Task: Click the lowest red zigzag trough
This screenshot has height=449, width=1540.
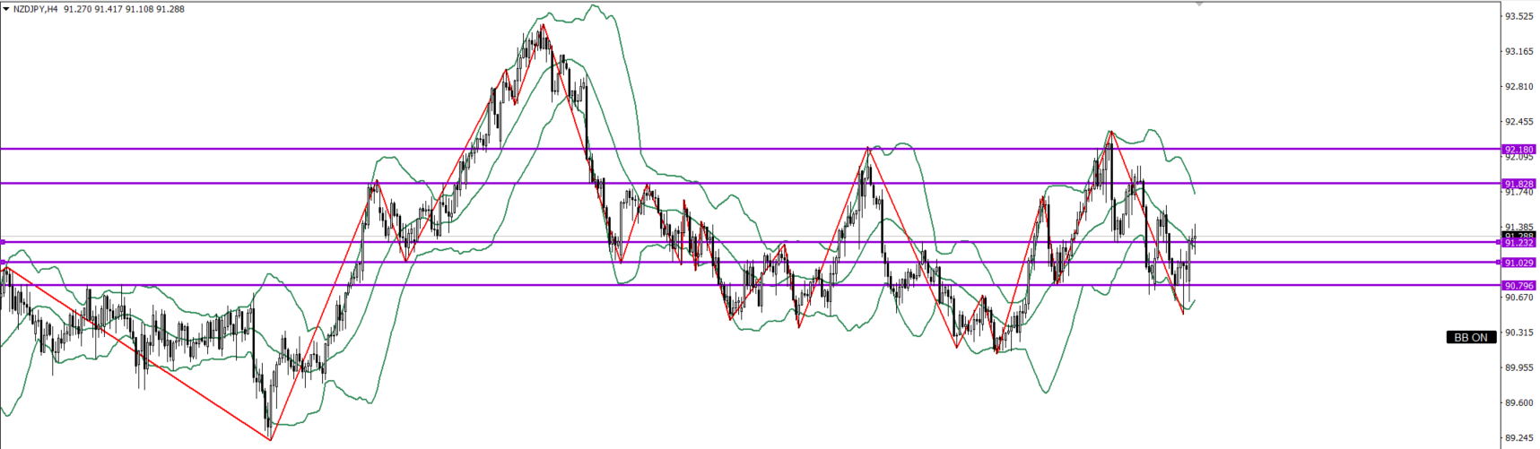Action: click(271, 439)
